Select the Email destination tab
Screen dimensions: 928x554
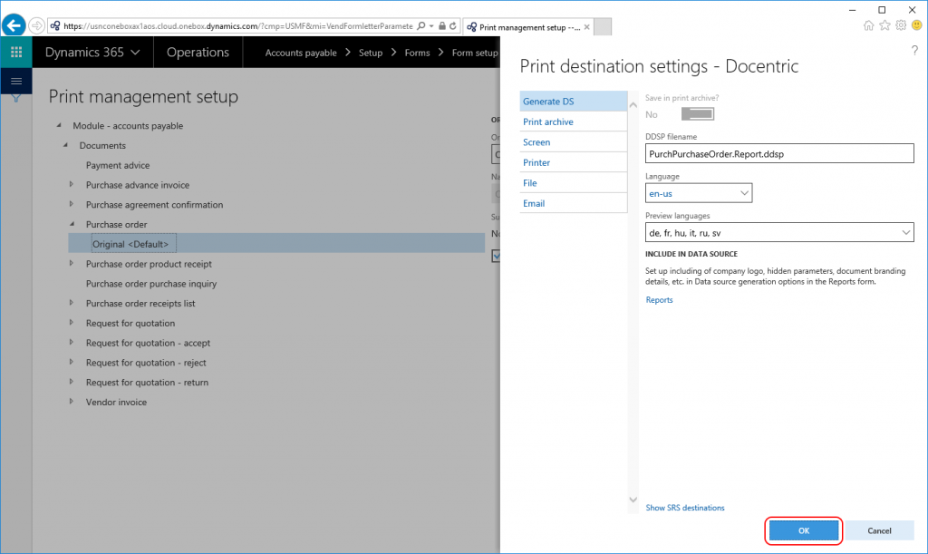[574, 203]
